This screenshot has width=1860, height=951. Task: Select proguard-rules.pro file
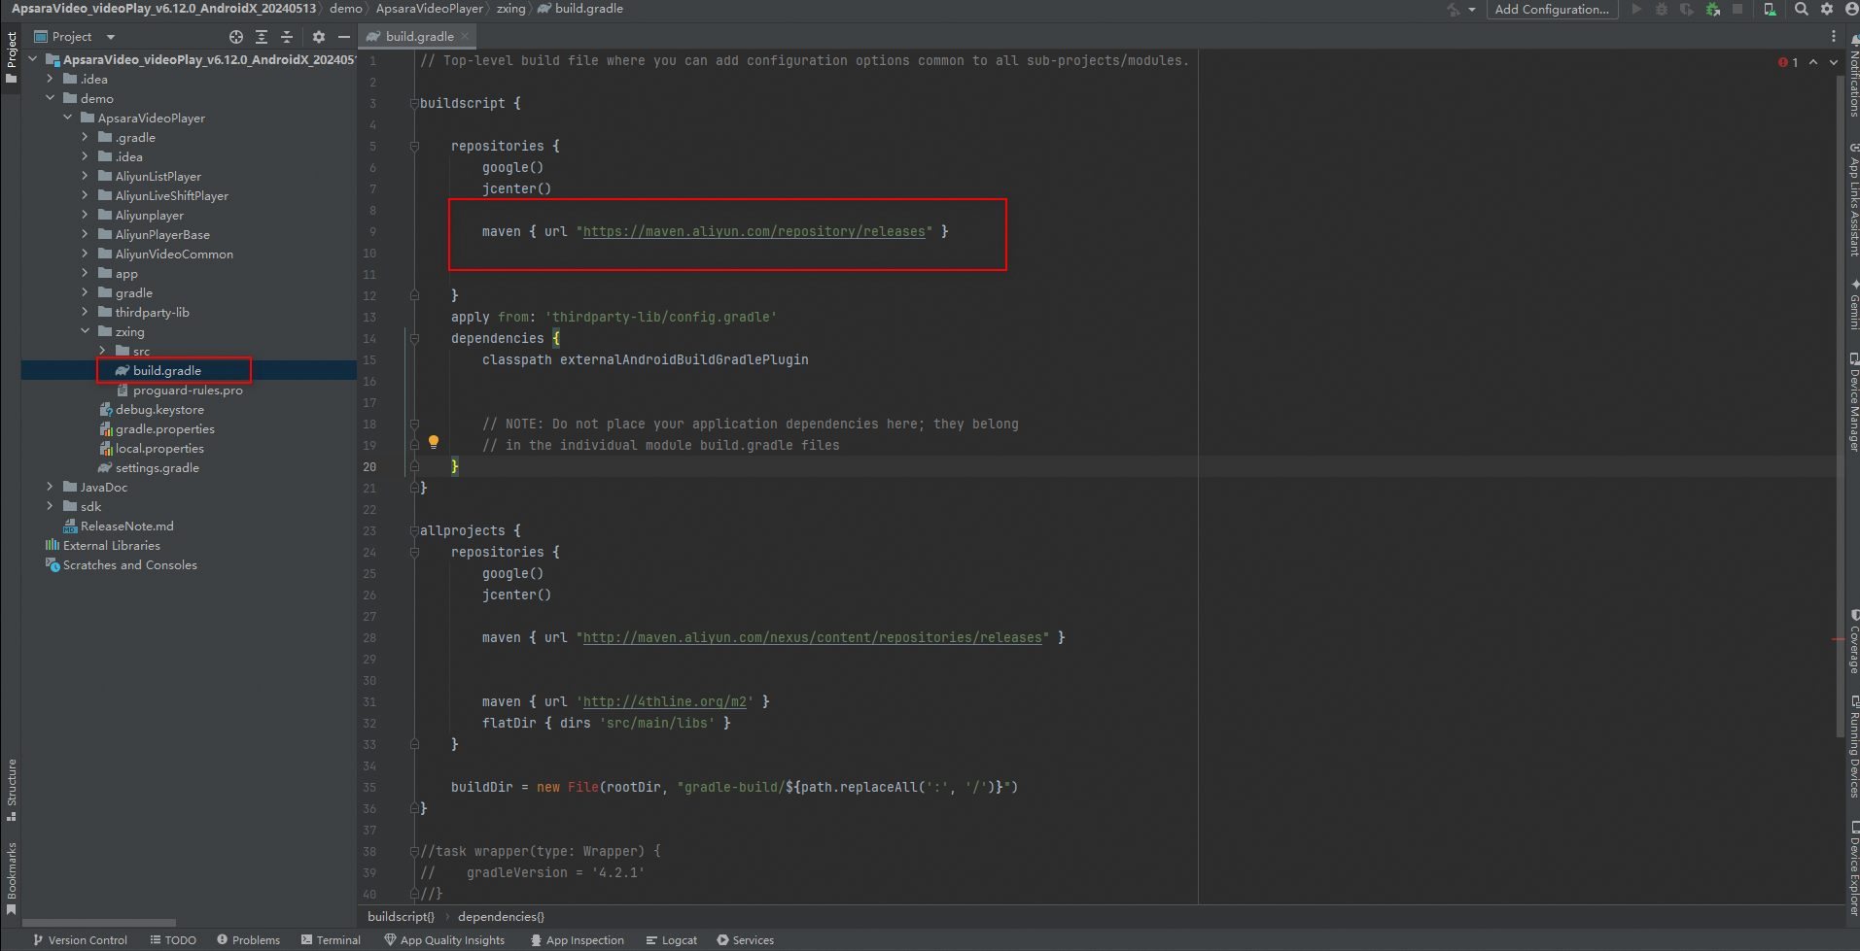188,391
